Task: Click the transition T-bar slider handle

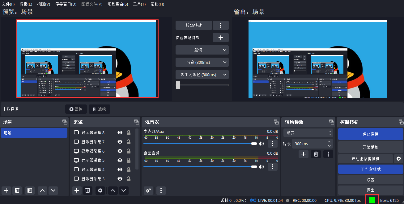Action: (178, 85)
